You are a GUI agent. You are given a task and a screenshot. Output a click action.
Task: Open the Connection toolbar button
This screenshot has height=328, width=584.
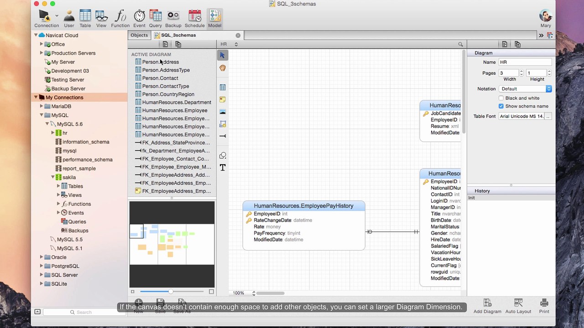point(46,19)
